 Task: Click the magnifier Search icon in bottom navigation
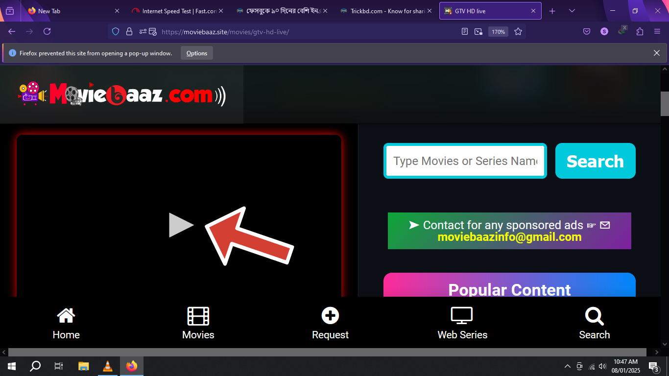click(594, 316)
